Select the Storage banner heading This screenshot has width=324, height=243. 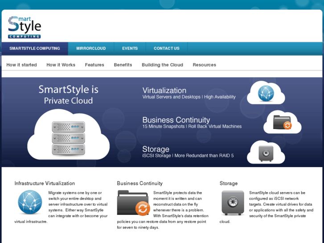(156, 149)
